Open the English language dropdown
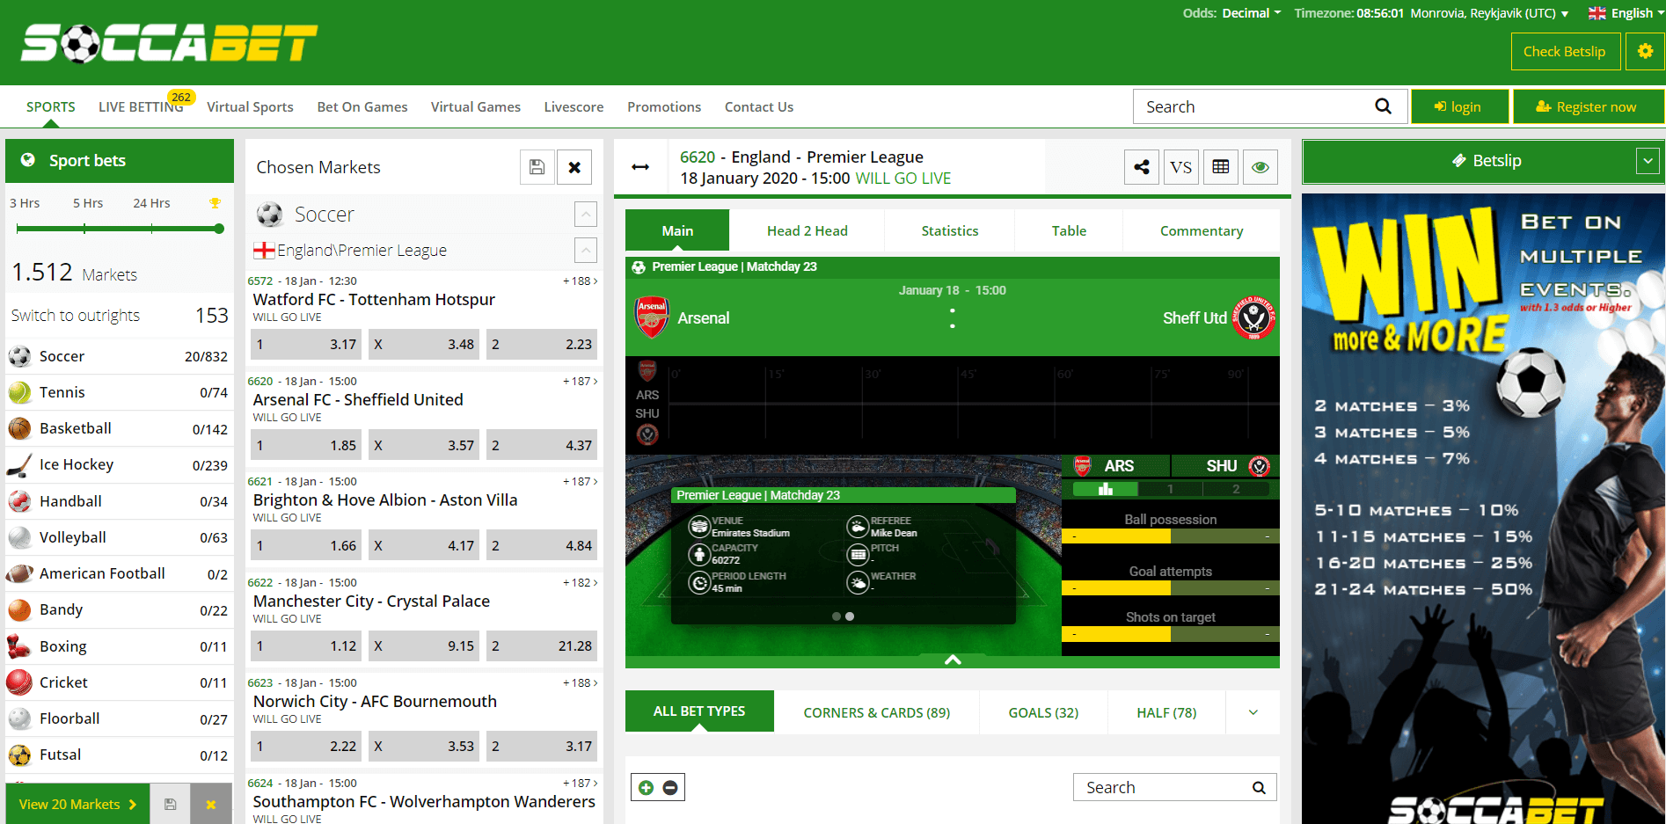The height and width of the screenshot is (824, 1666). pyautogui.click(x=1625, y=13)
